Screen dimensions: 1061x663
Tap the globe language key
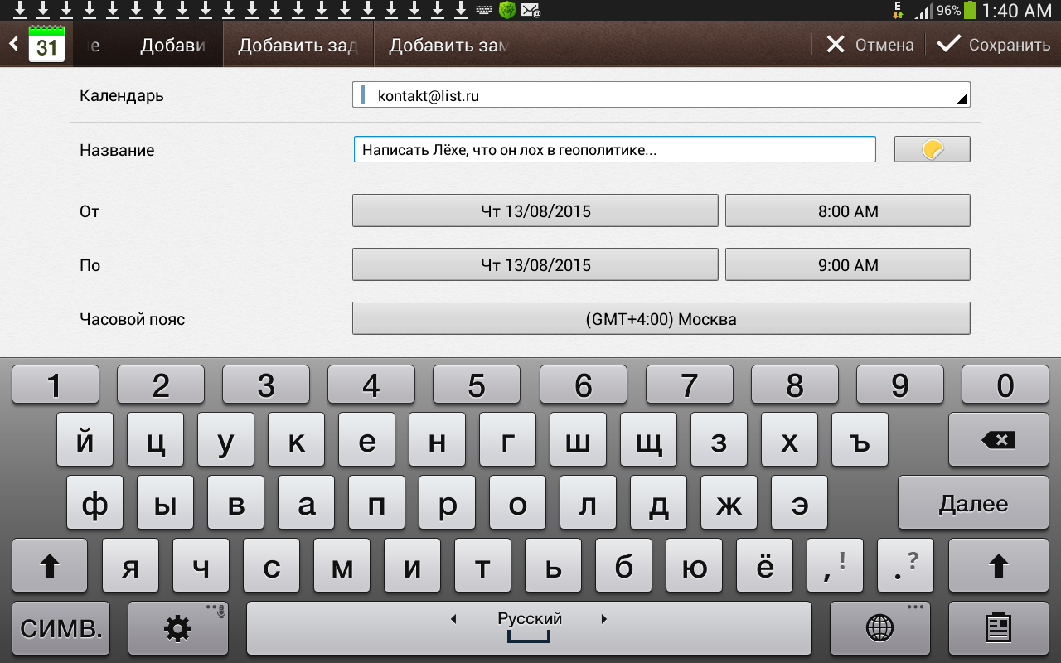pyautogui.click(x=879, y=628)
